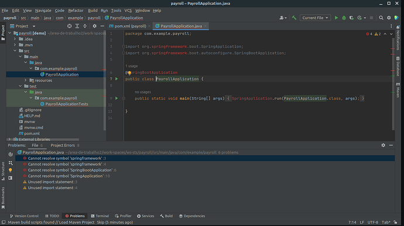Expand the resources folder
This screenshot has width=404, height=226.
(26, 81)
